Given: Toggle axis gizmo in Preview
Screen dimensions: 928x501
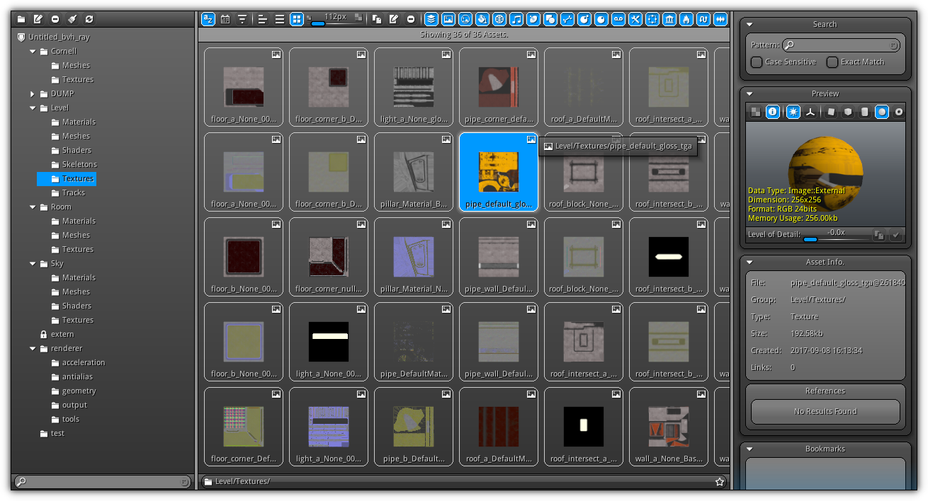Looking at the screenshot, I should [810, 112].
